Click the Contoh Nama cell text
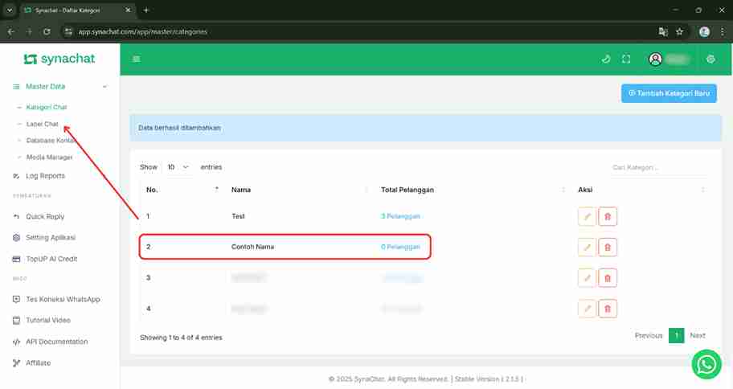The width and height of the screenshot is (733, 389). [x=252, y=247]
